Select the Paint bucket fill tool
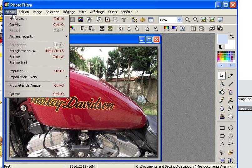The height and width of the screenshot is (168, 252). pyautogui.click(x=222, y=92)
